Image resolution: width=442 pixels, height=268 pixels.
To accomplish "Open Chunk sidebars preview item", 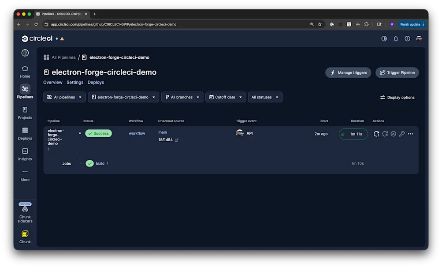I will (25, 213).
